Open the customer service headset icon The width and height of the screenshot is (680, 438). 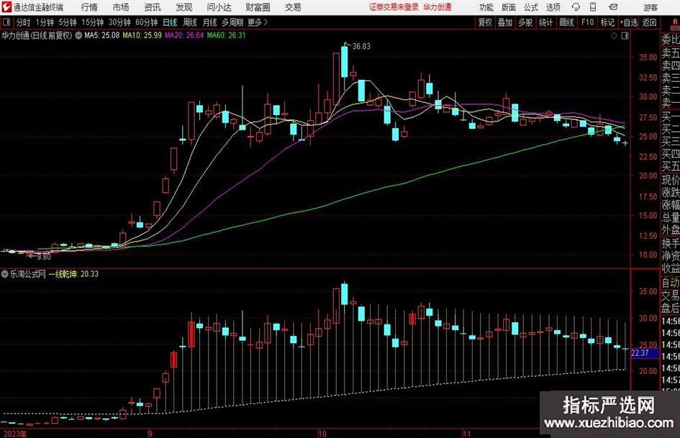coord(576,7)
